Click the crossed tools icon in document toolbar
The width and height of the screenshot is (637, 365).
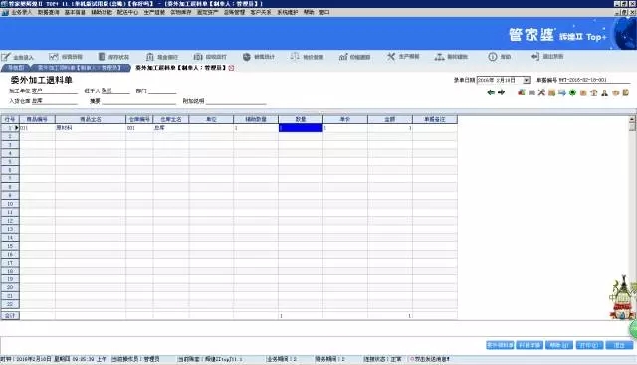[541, 92]
